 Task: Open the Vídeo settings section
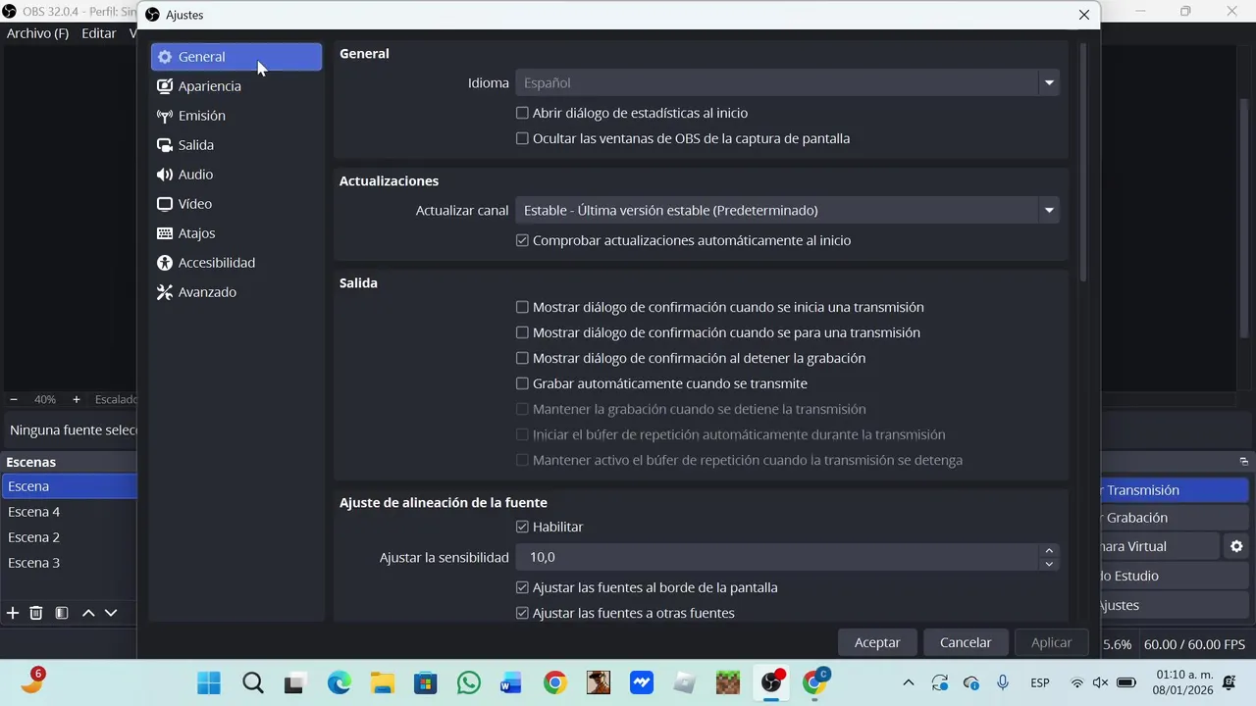pyautogui.click(x=236, y=204)
